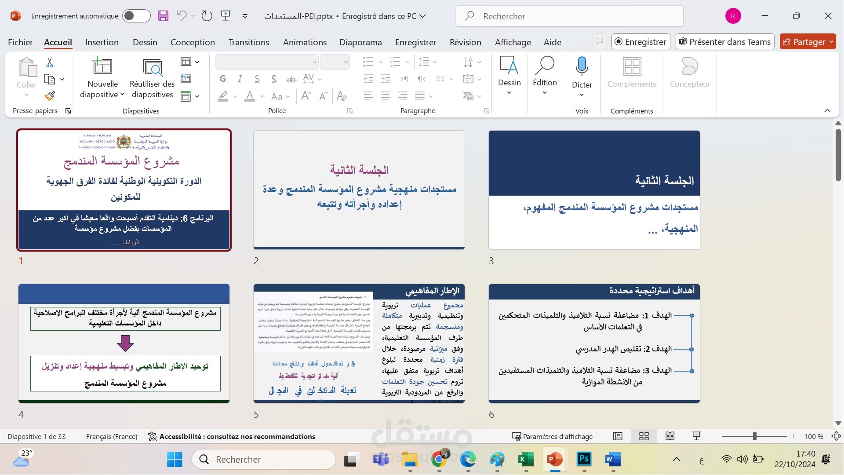Collapse the ribbon with chevron

(x=827, y=111)
